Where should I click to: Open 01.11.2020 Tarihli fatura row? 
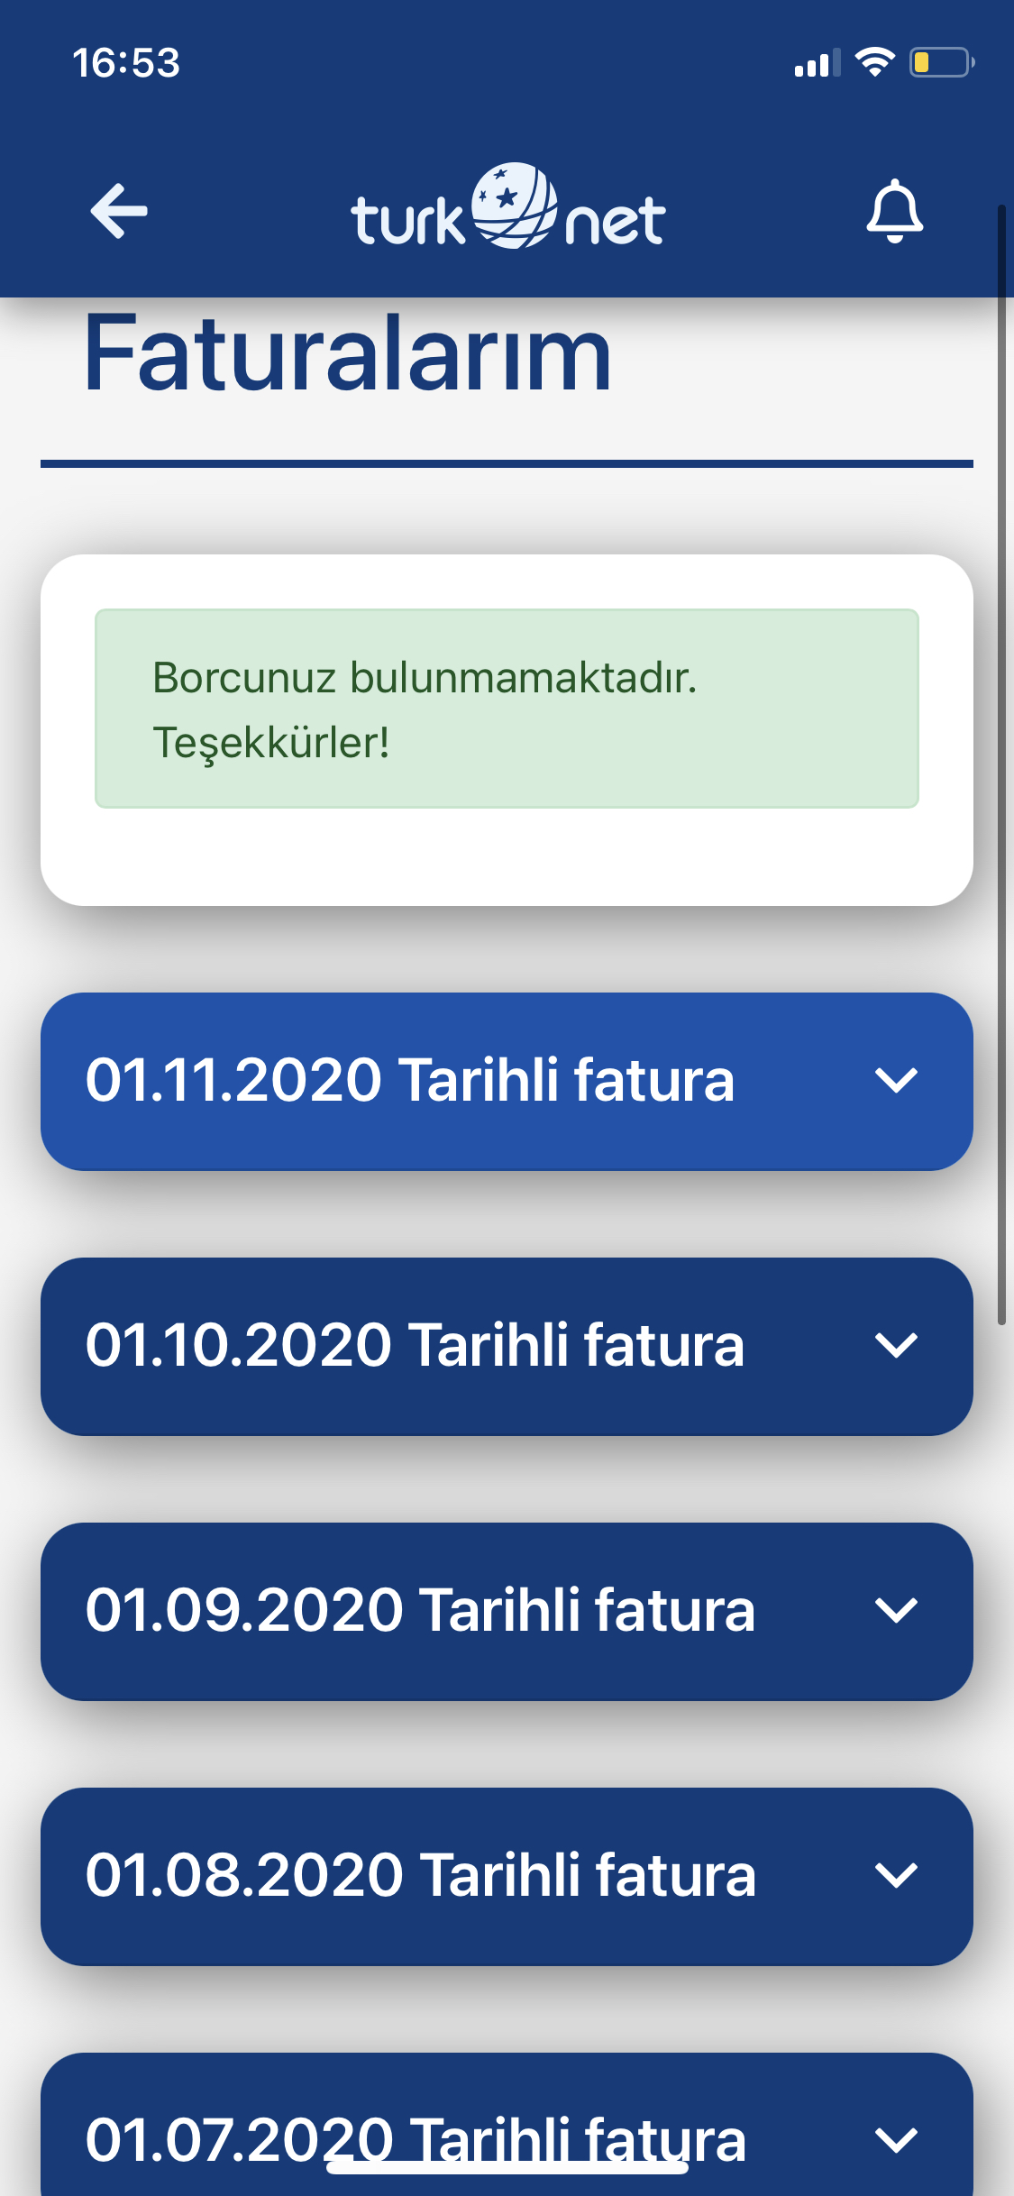507,1082
